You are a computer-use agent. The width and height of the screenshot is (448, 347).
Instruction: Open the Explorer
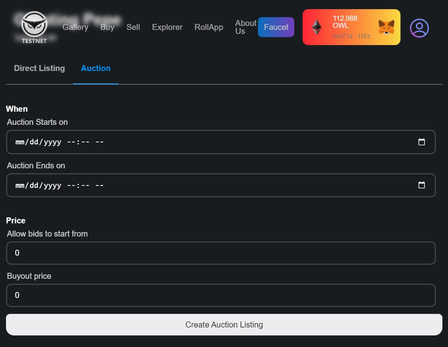click(167, 27)
